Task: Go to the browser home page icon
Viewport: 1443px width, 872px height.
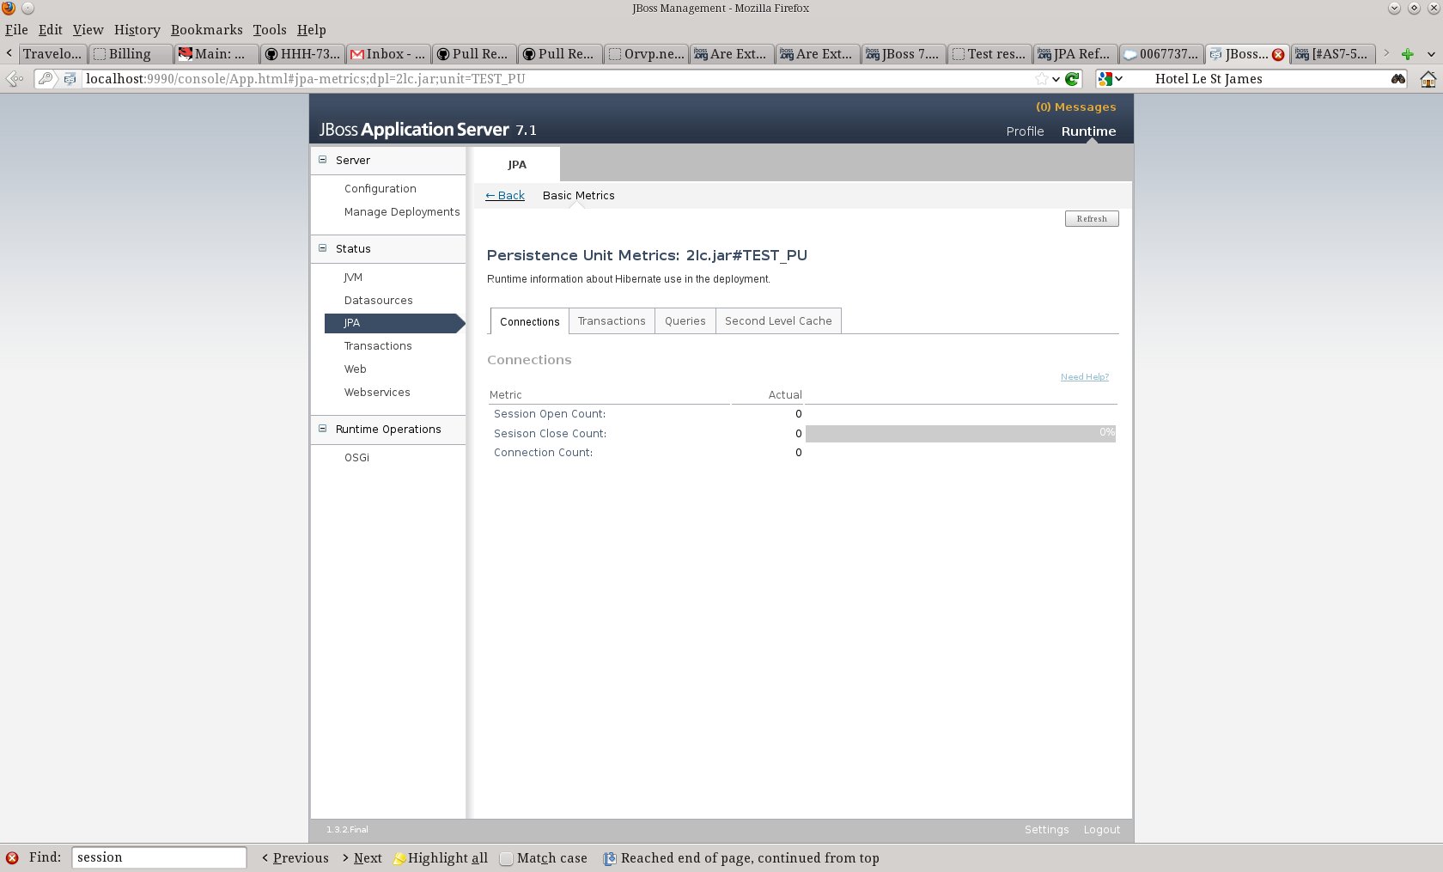Action: 1428,79
